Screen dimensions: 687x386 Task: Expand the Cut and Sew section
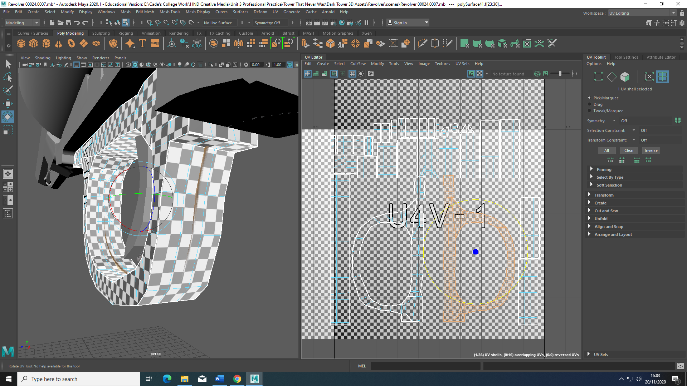[x=606, y=211]
